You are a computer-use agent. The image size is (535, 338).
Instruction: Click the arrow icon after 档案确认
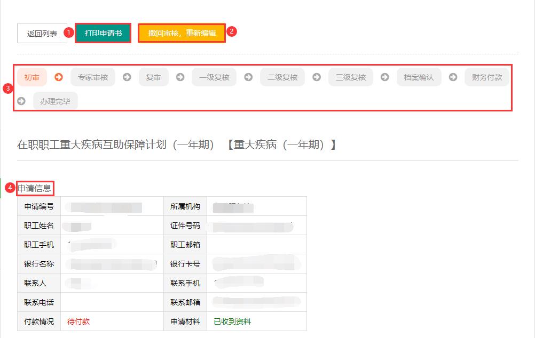pyautogui.click(x=453, y=77)
